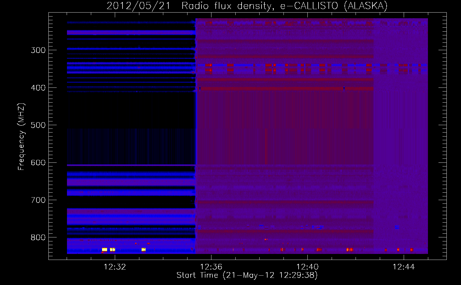Click the plot title '2012/05/21 Radio flux density, e-CALLISTO (ALASKA)'
Screen dimensions: 461x285
[247, 6]
